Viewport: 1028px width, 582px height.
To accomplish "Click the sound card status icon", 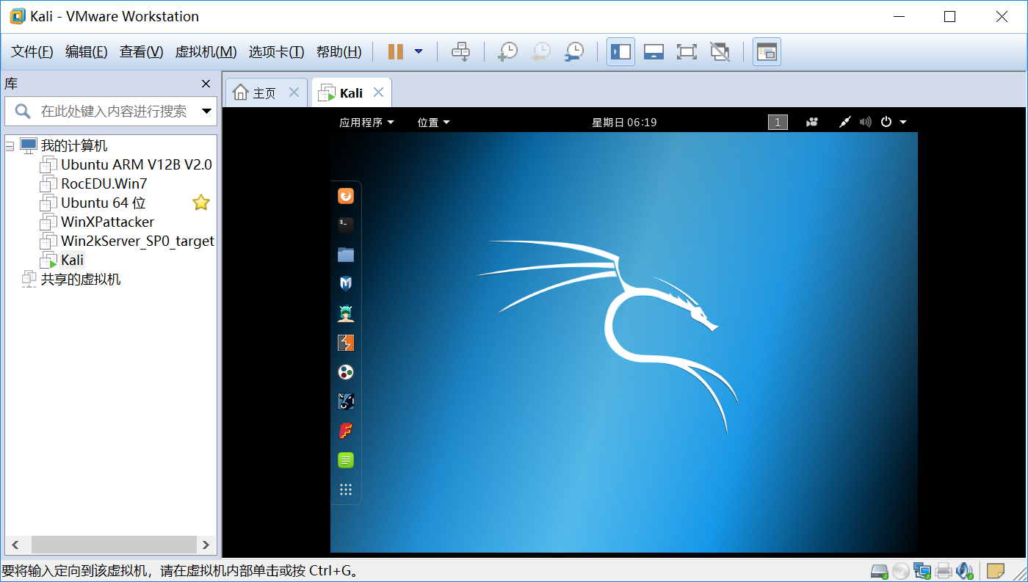I will (965, 571).
